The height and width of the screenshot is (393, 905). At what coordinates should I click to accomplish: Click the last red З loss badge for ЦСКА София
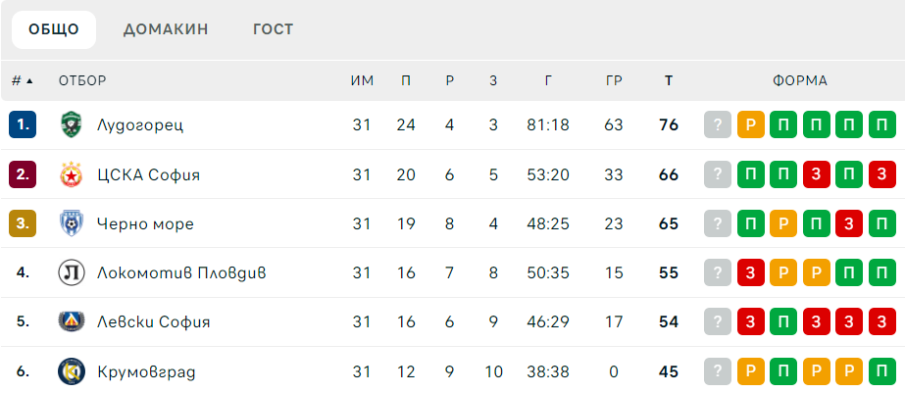pos(881,174)
